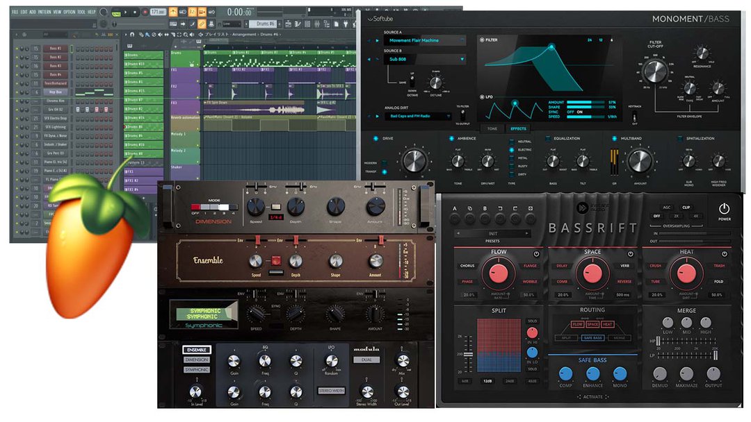Enable the Drive effect in Monoment Bass

click(376, 139)
